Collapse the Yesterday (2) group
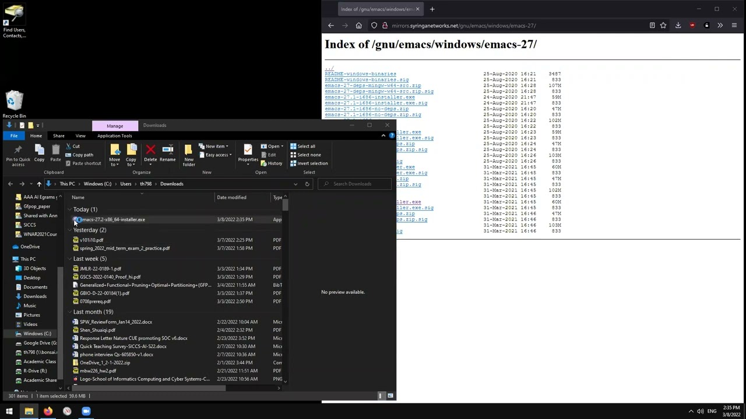The image size is (746, 419). [x=70, y=230]
